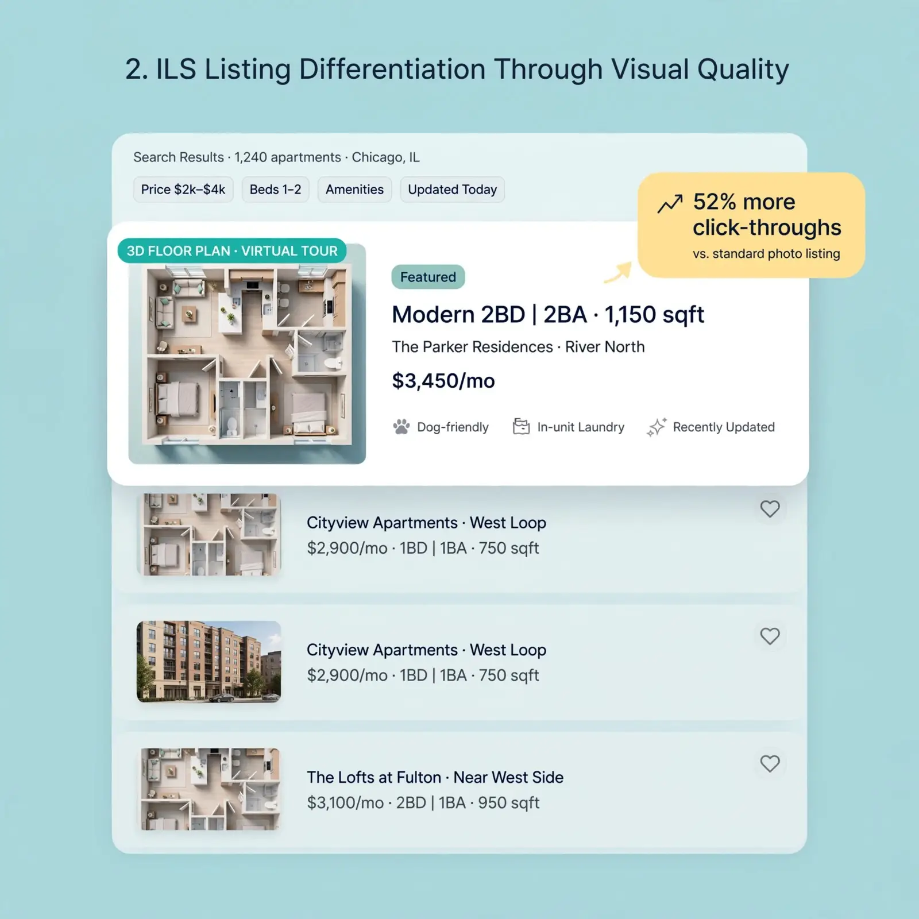
Task: Favorite the Cityview Apartments listing with building photo
Action: [x=770, y=636]
